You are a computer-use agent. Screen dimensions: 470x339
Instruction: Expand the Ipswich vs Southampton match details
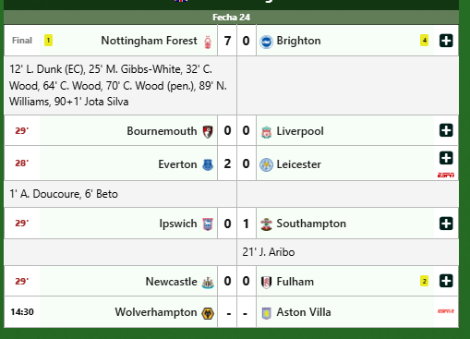click(446, 224)
